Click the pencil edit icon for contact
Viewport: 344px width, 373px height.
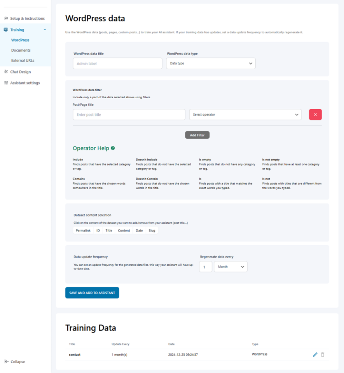315,355
